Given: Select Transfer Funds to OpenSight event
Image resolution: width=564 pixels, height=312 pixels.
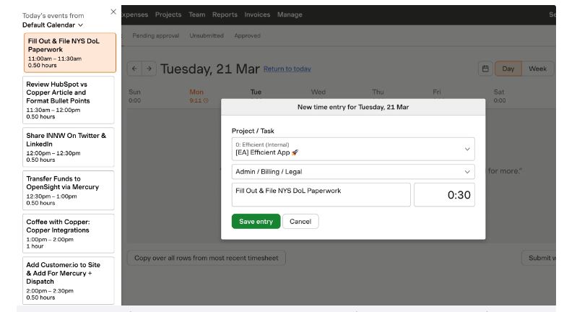Looking at the screenshot, I should click(x=69, y=190).
